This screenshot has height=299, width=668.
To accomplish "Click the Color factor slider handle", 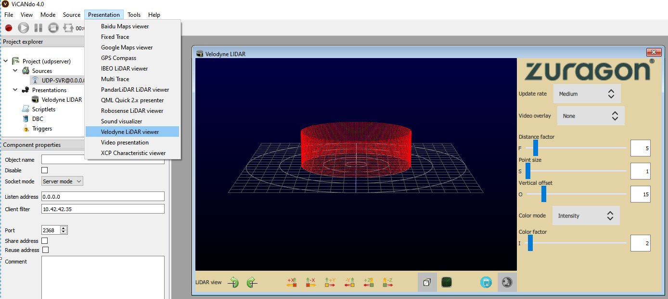I will [x=530, y=243].
